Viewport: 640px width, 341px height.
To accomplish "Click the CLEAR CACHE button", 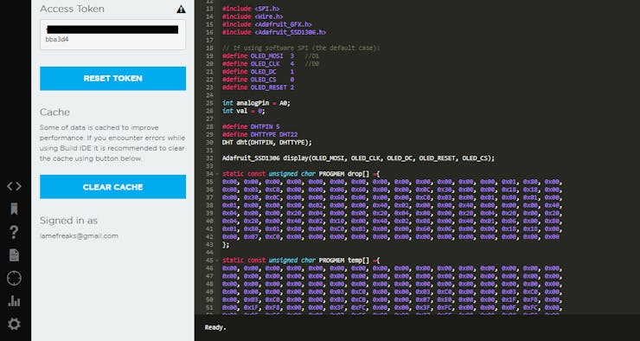I will [x=112, y=187].
